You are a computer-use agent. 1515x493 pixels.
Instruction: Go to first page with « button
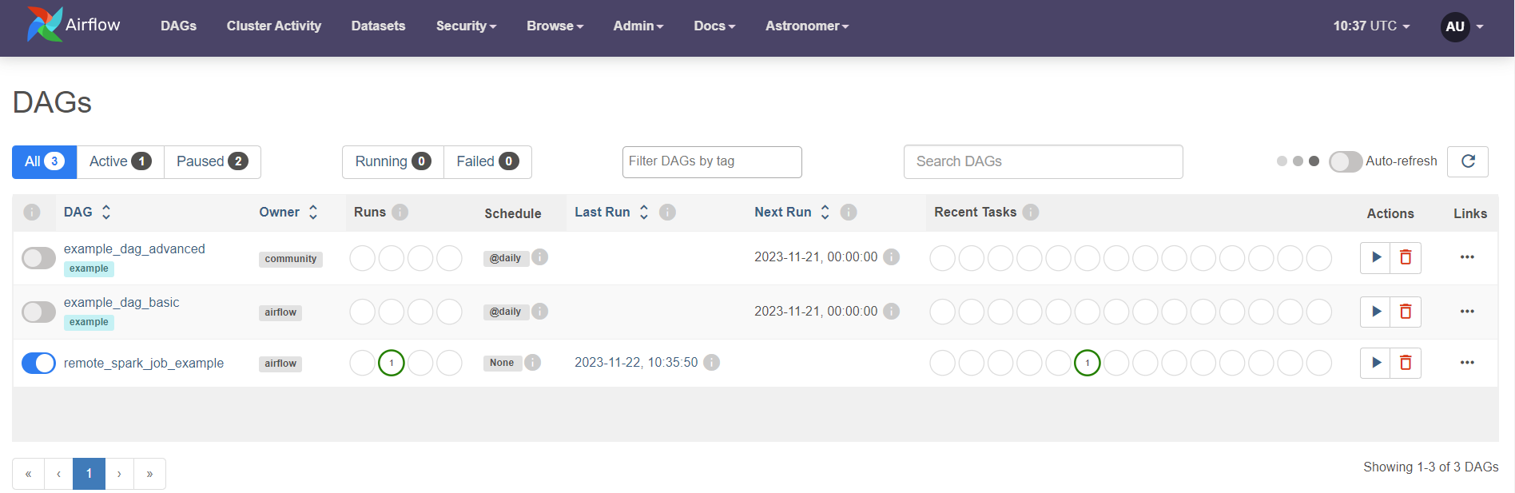click(x=28, y=474)
